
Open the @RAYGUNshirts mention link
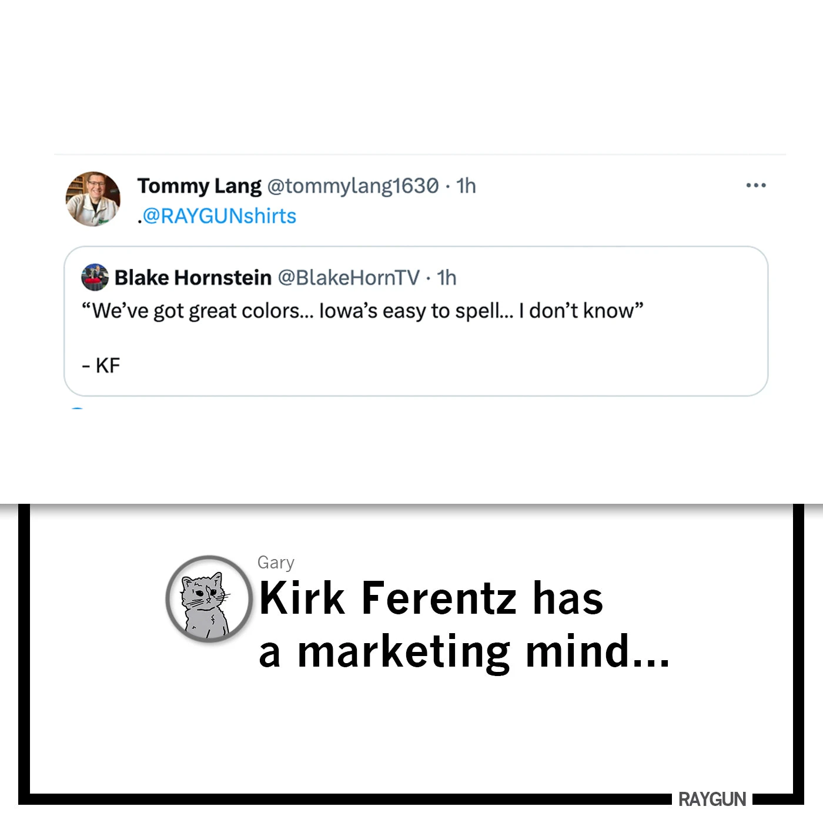(x=219, y=216)
